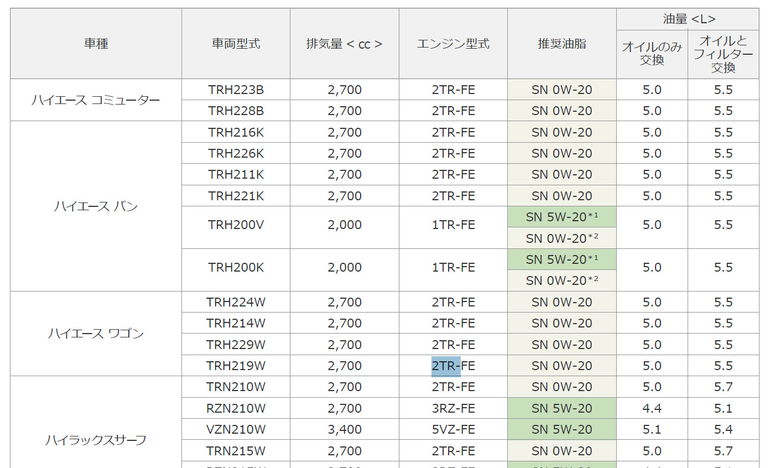The height and width of the screenshot is (468, 770).
Task: Click the 5VZ-FE engine type cell
Action: [453, 429]
